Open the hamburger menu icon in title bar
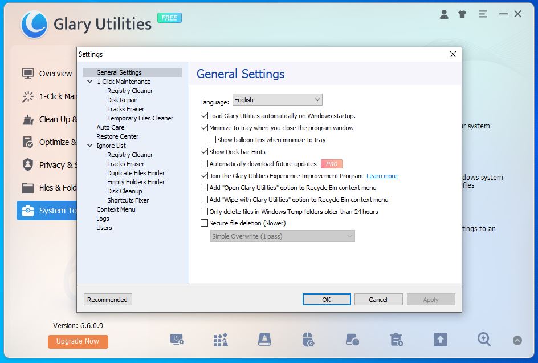This screenshot has width=538, height=363. click(483, 14)
